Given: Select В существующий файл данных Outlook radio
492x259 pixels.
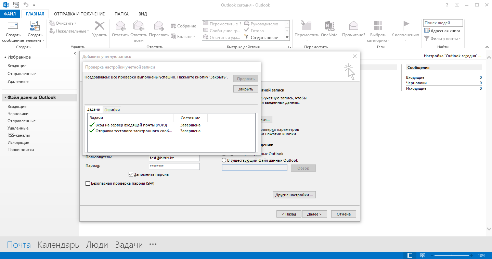Looking at the screenshot, I should point(224,160).
